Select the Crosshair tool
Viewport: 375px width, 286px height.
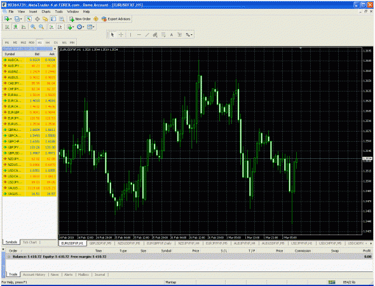tap(121, 35)
